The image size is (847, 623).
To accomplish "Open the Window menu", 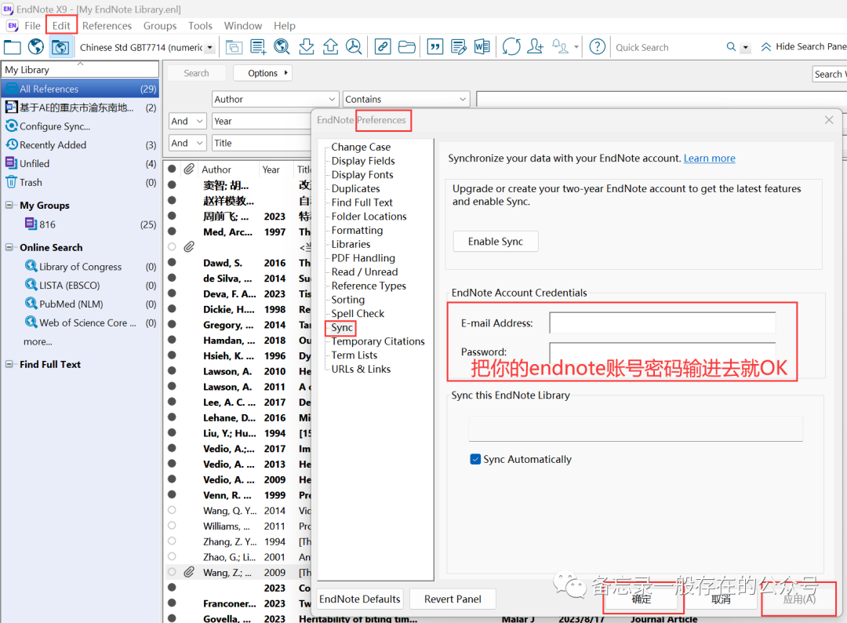I will point(243,26).
